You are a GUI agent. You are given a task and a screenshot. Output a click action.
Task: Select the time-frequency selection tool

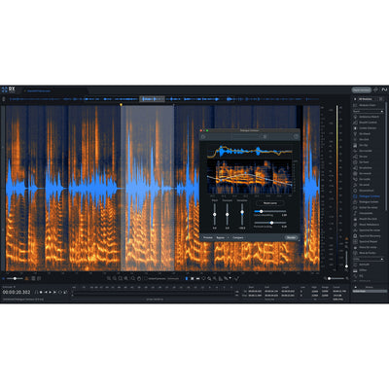click(x=192, y=278)
